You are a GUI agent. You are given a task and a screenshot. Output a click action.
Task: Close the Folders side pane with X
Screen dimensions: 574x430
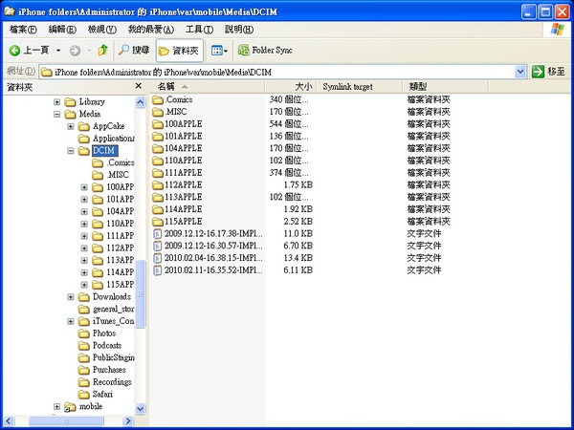point(141,87)
